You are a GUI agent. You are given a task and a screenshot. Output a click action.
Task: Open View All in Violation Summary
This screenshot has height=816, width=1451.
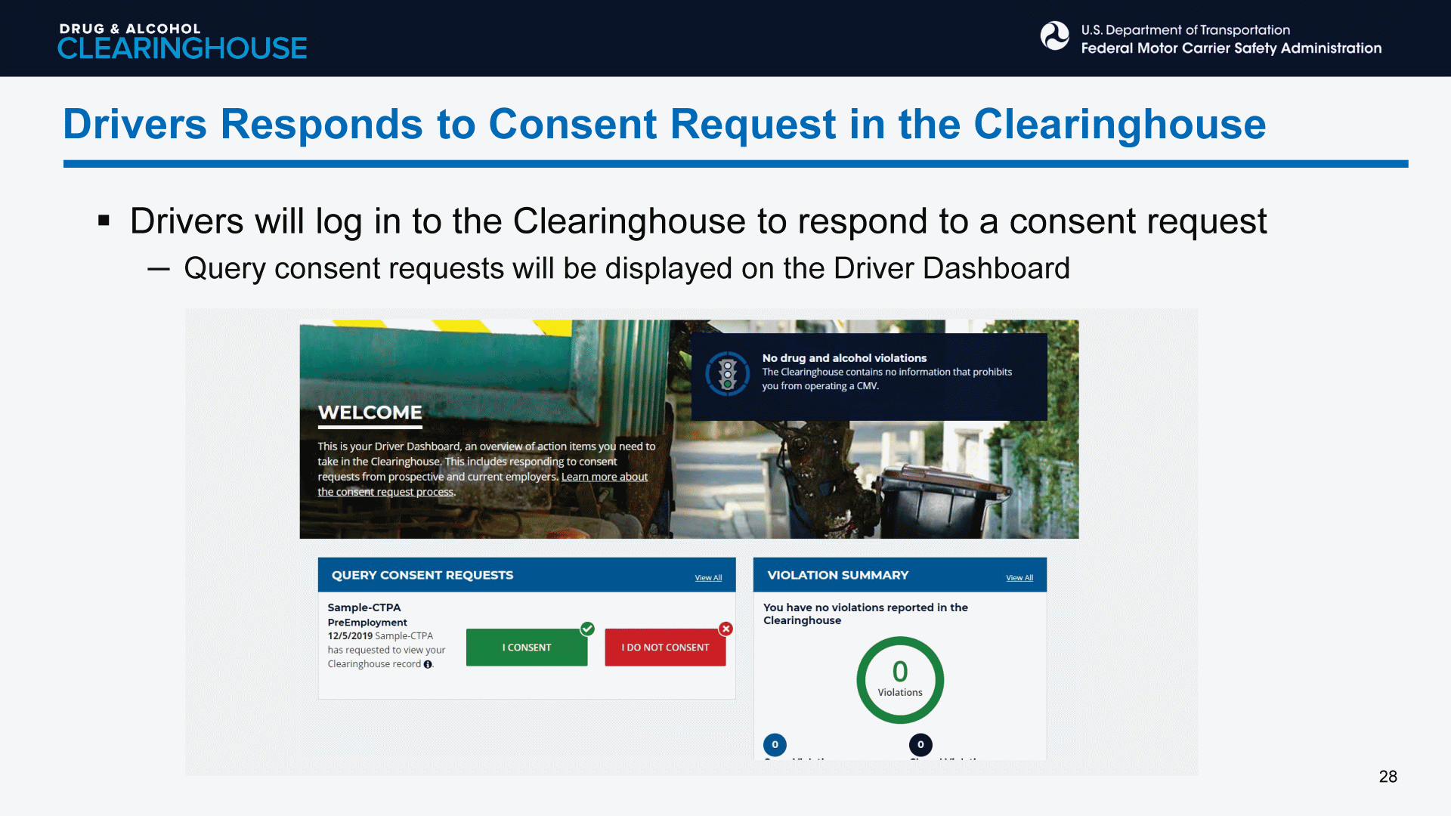[x=1019, y=578]
